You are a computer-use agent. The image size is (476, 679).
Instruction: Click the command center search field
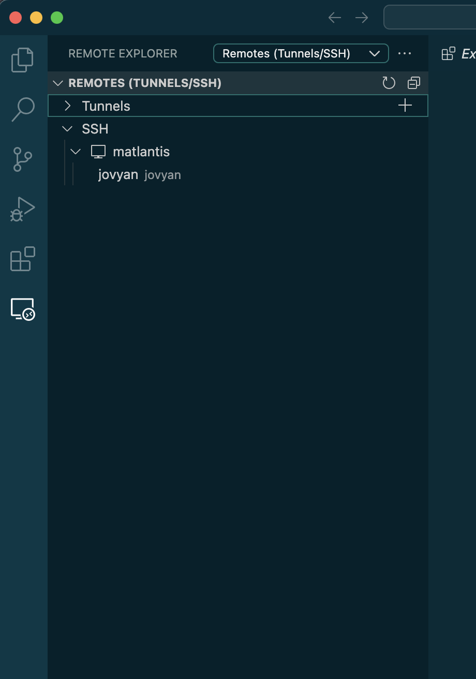pos(429,18)
